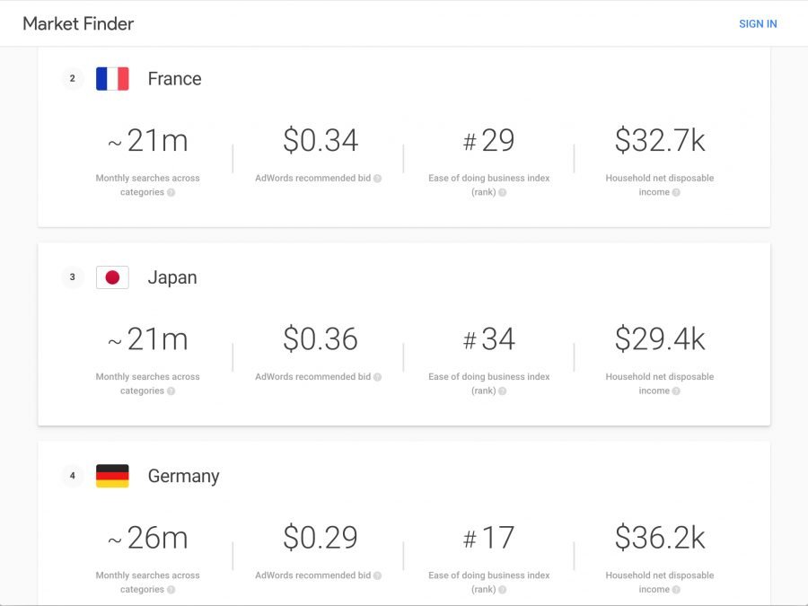Open the Market Finder home title

point(78,23)
